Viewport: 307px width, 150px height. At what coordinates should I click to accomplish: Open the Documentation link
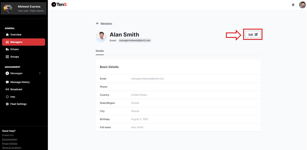click(x=10, y=139)
